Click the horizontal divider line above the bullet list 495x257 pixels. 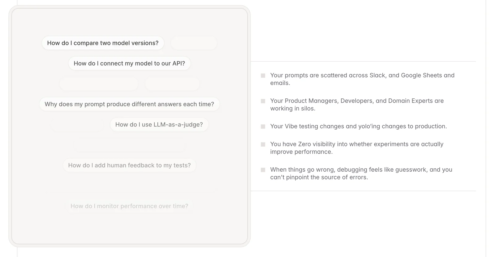point(363,62)
